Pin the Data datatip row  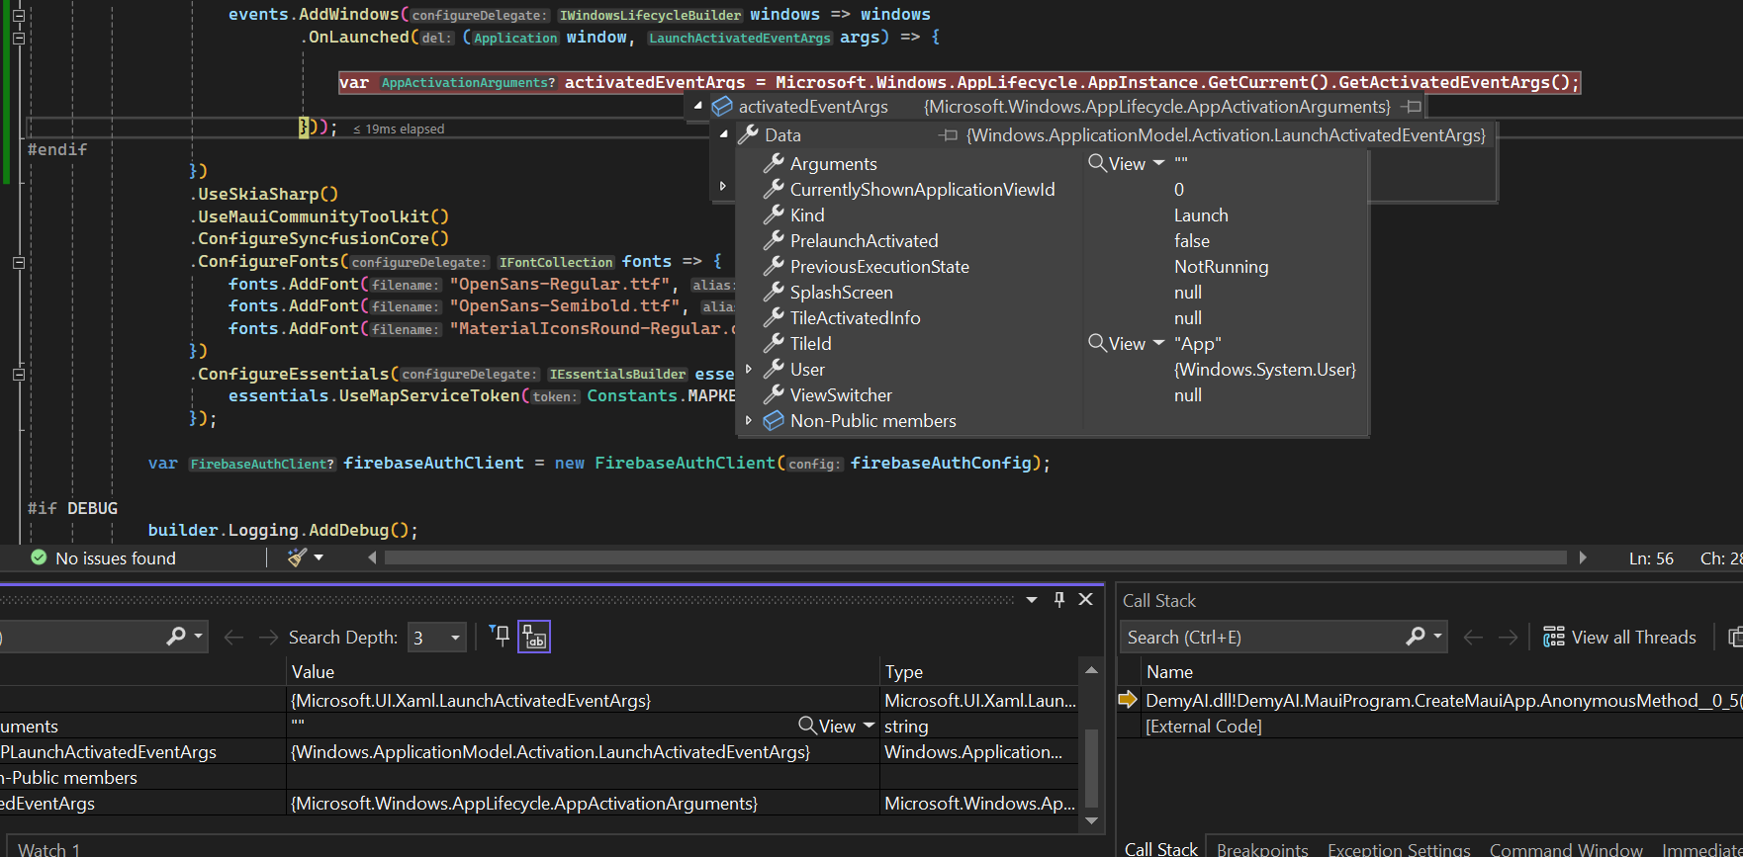(949, 135)
